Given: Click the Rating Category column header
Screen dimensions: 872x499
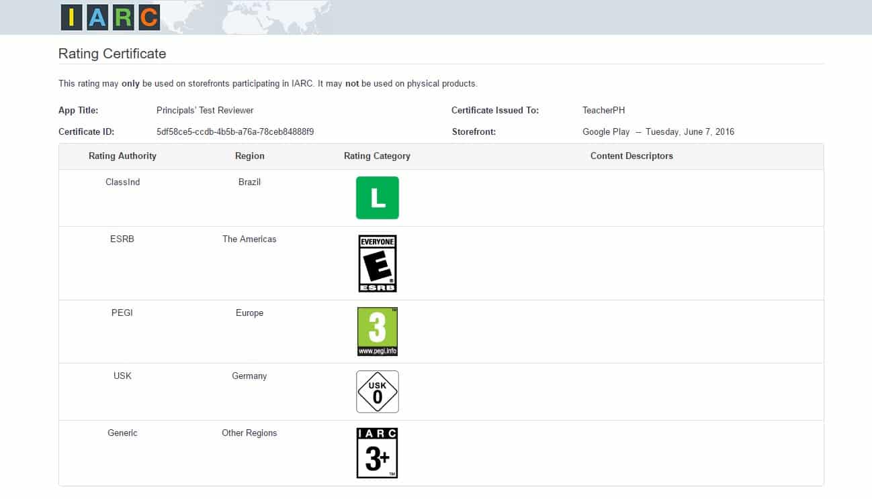Looking at the screenshot, I should pyautogui.click(x=377, y=156).
